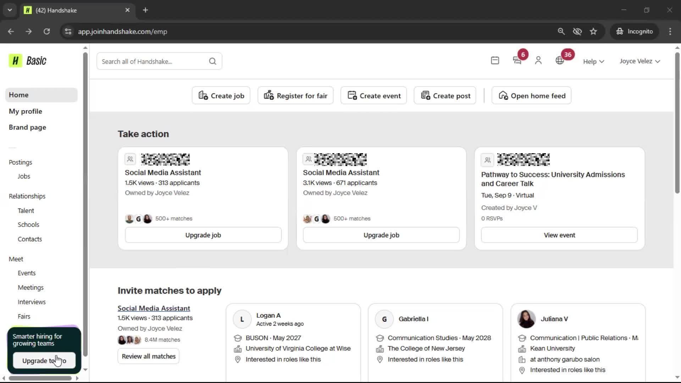Open Social Media Assistant link under Invite matches
The height and width of the screenshot is (383, 681).
(154, 308)
